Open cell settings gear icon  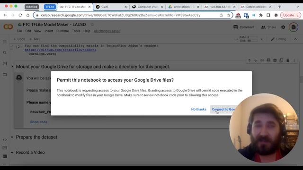[275, 60]
